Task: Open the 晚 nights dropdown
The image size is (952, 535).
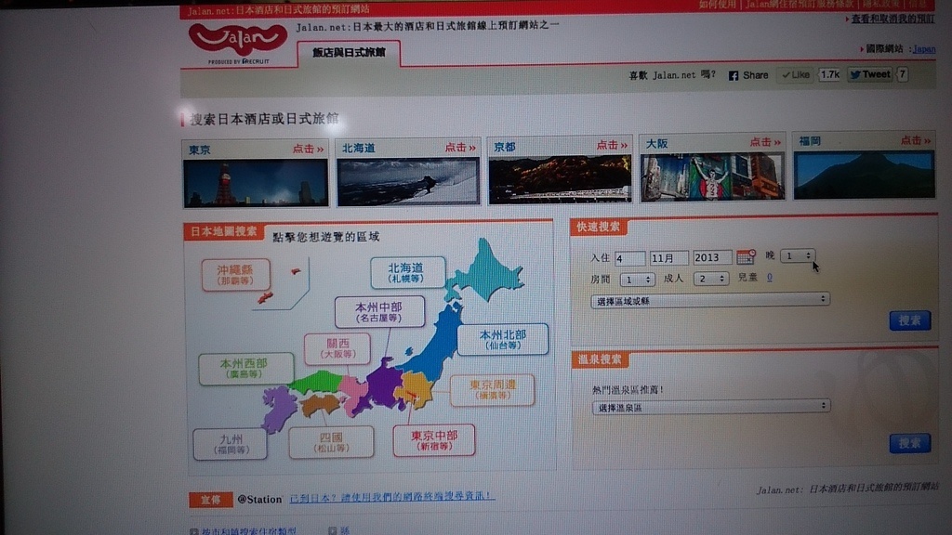Action: coord(797,256)
